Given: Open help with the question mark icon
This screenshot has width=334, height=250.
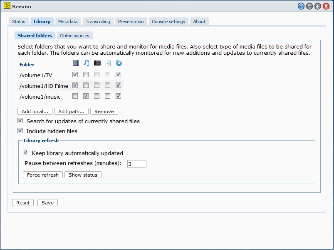Looking at the screenshot, I should (x=301, y=6).
